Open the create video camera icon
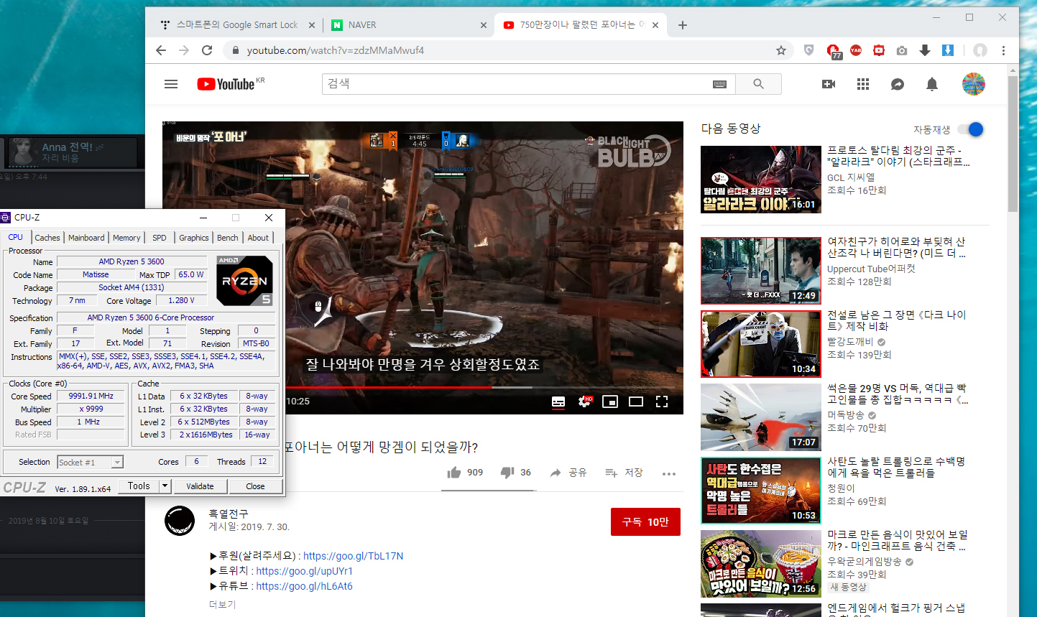Image resolution: width=1037 pixels, height=617 pixels. (x=829, y=84)
